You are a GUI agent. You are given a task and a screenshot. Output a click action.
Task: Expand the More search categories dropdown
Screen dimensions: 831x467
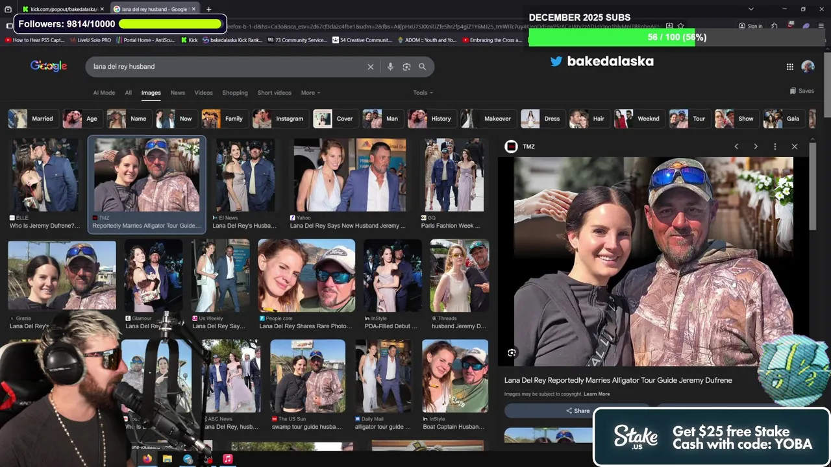point(310,93)
